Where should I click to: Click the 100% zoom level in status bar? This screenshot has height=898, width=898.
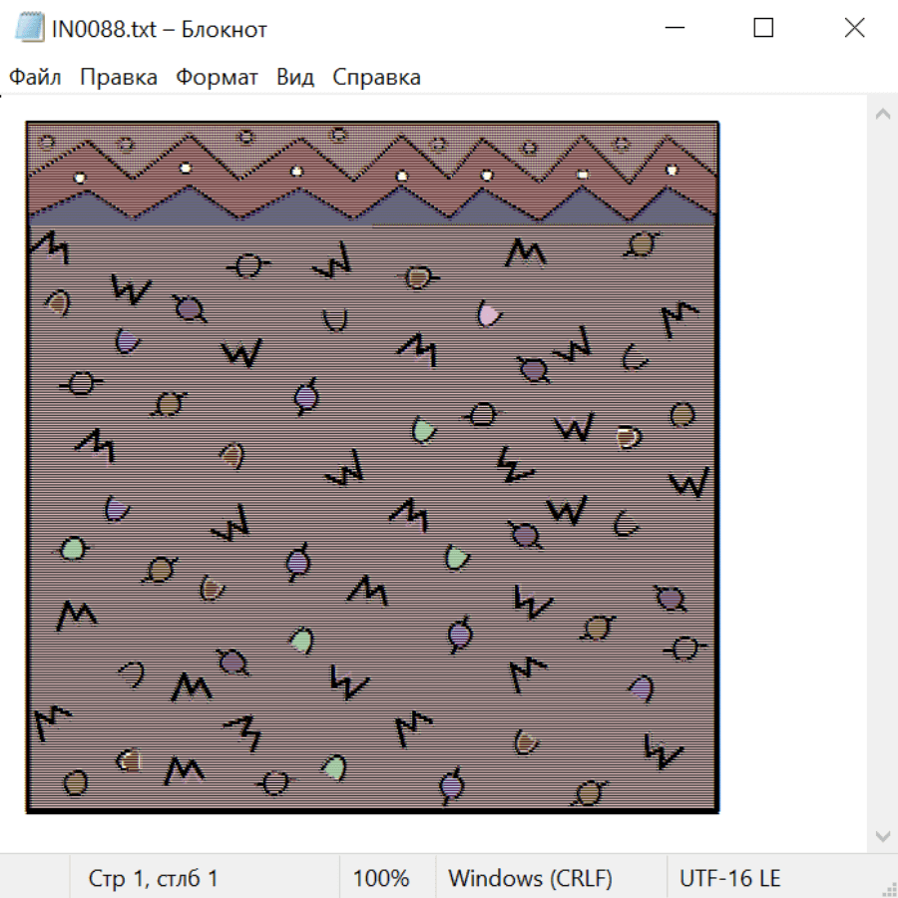point(381,879)
